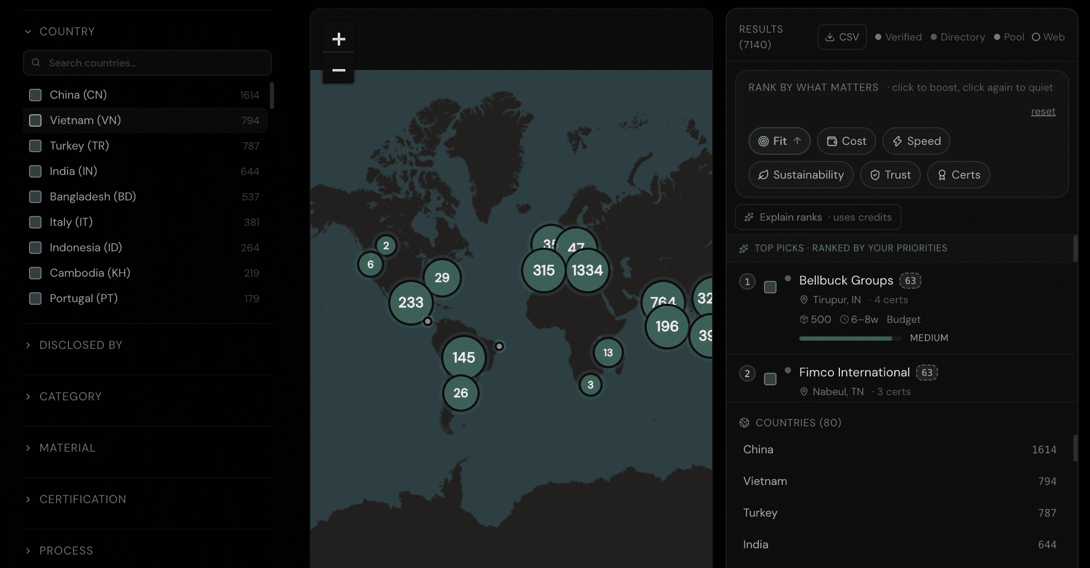Download results as CSV

point(842,37)
